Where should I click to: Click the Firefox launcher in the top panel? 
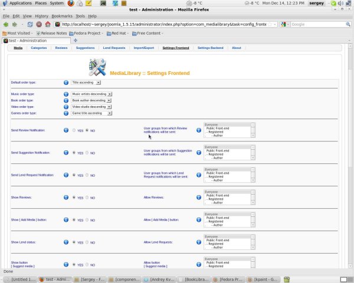[x=71, y=3]
